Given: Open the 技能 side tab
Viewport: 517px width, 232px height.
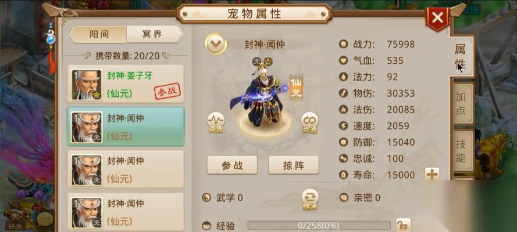Looking at the screenshot, I should [462, 150].
